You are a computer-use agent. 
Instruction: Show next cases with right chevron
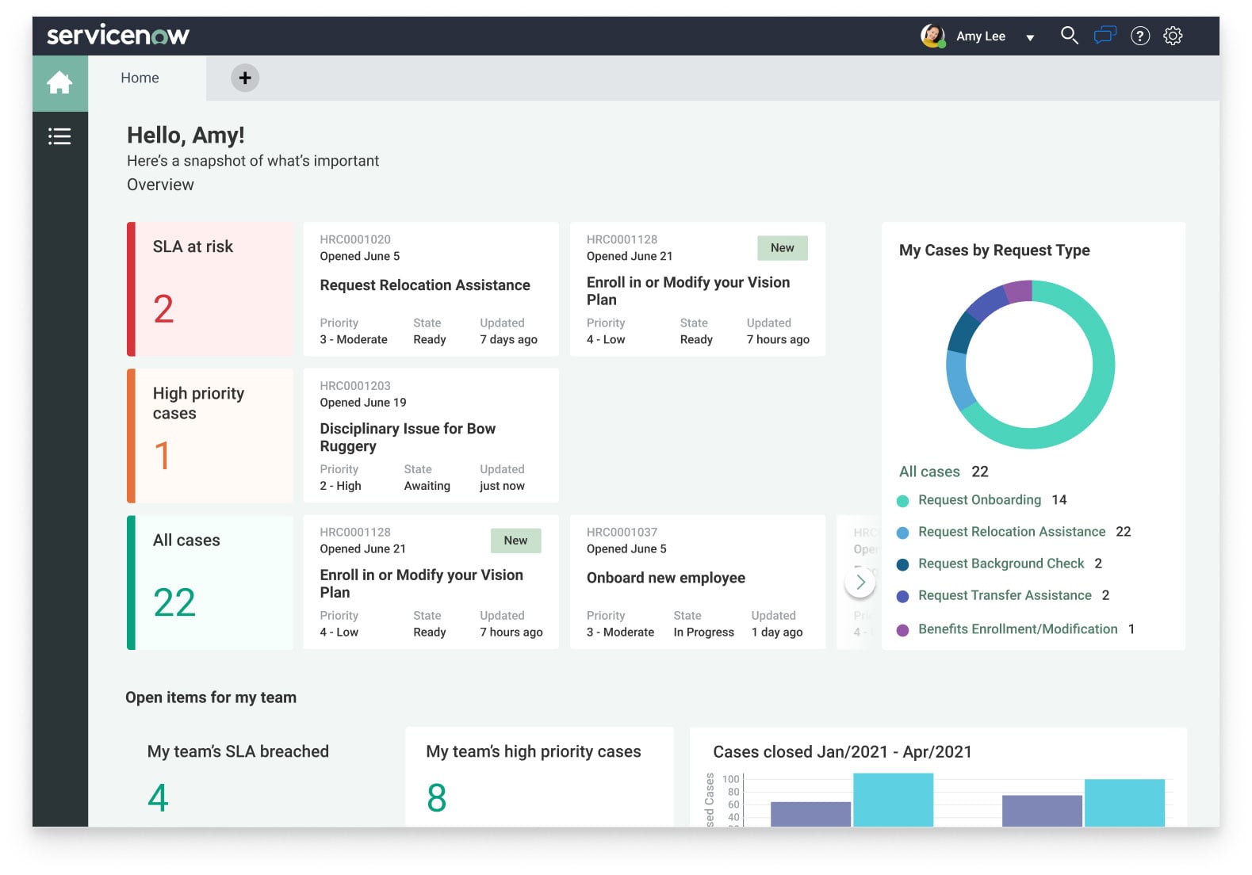[860, 583]
